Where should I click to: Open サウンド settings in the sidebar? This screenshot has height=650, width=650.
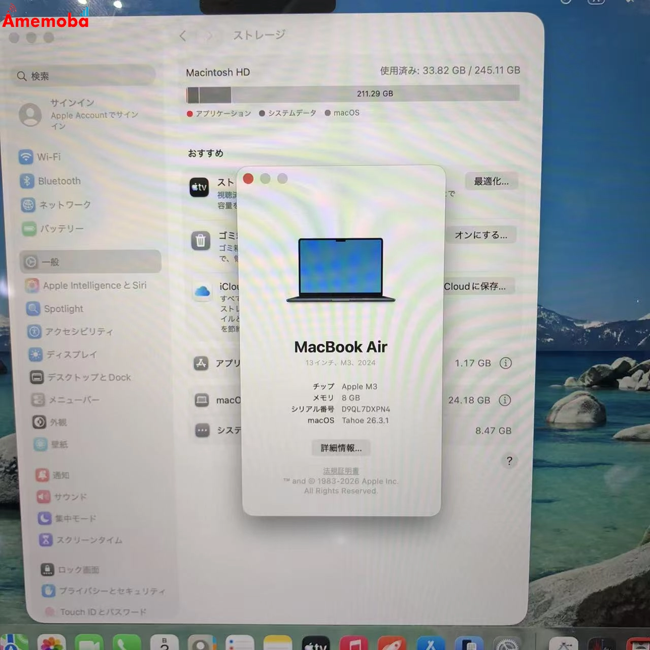[61, 497]
